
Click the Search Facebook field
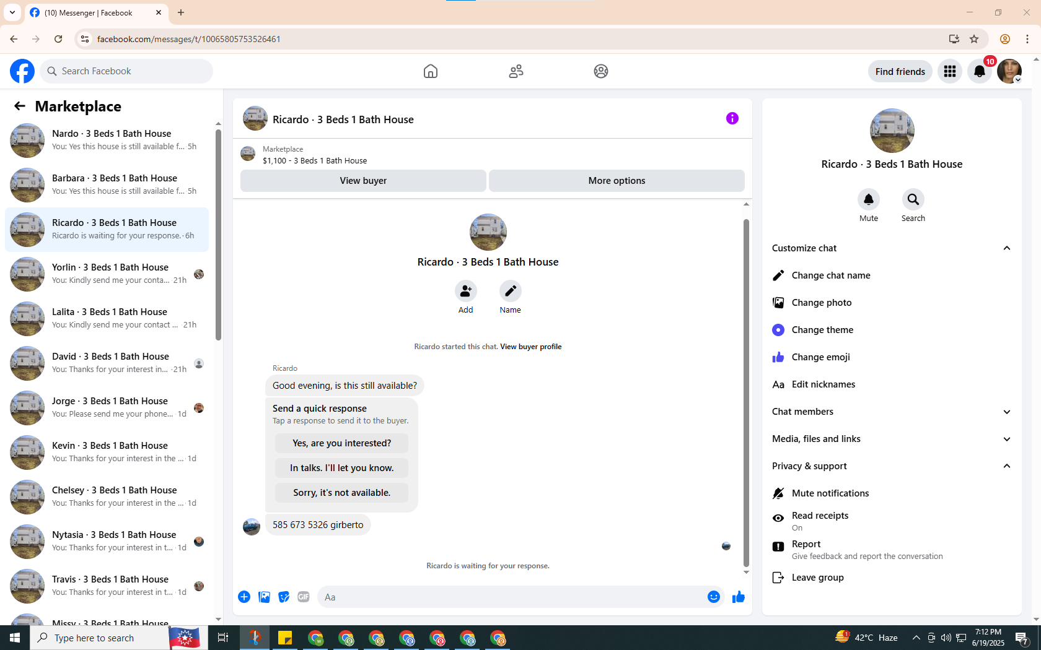point(126,71)
